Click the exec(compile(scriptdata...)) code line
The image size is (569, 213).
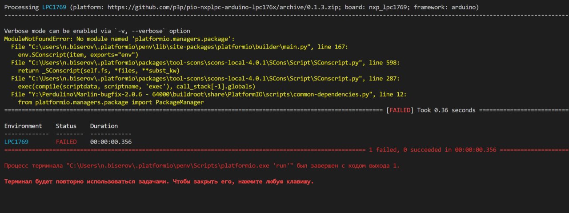(x=136, y=86)
